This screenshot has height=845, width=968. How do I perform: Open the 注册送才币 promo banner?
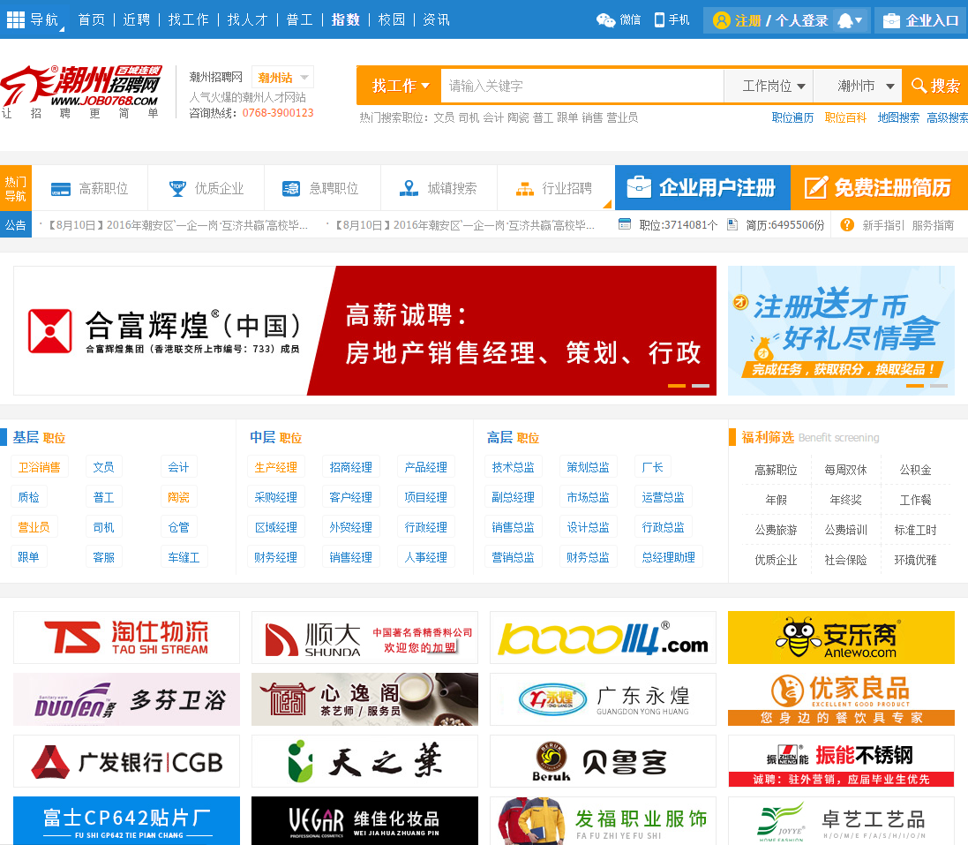[x=841, y=330]
